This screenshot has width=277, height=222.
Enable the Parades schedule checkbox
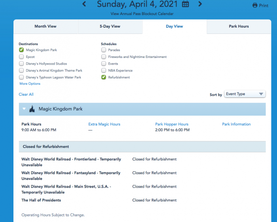104,50
